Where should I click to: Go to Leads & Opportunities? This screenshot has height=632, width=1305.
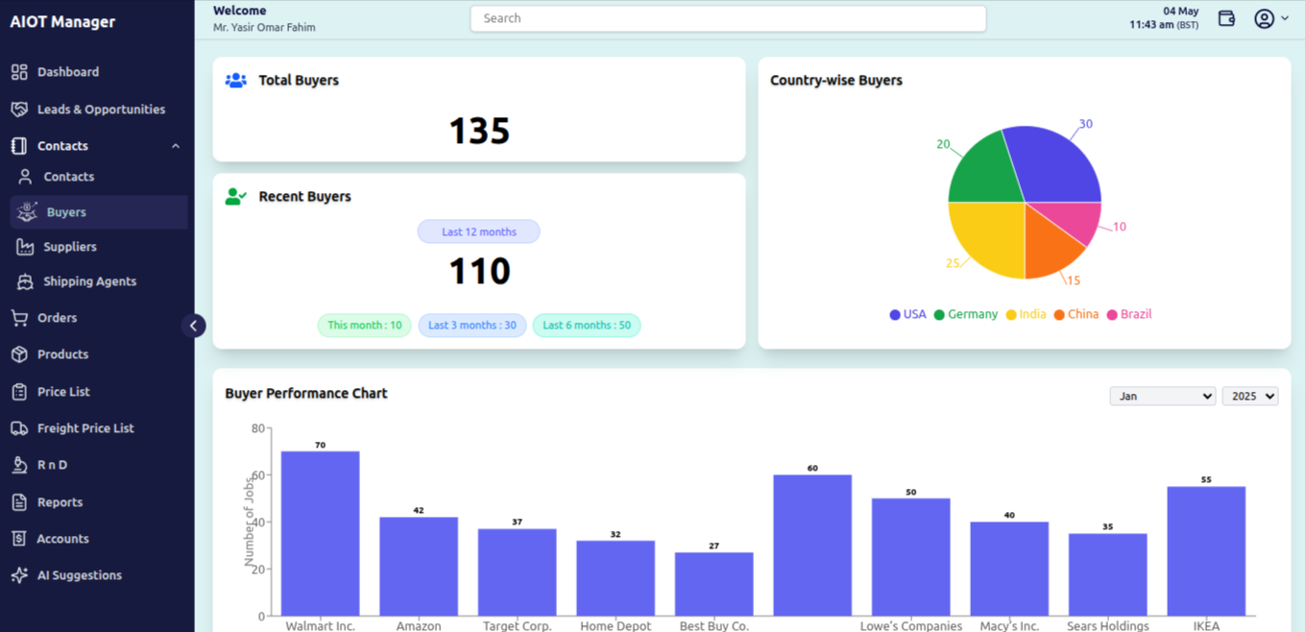(101, 109)
